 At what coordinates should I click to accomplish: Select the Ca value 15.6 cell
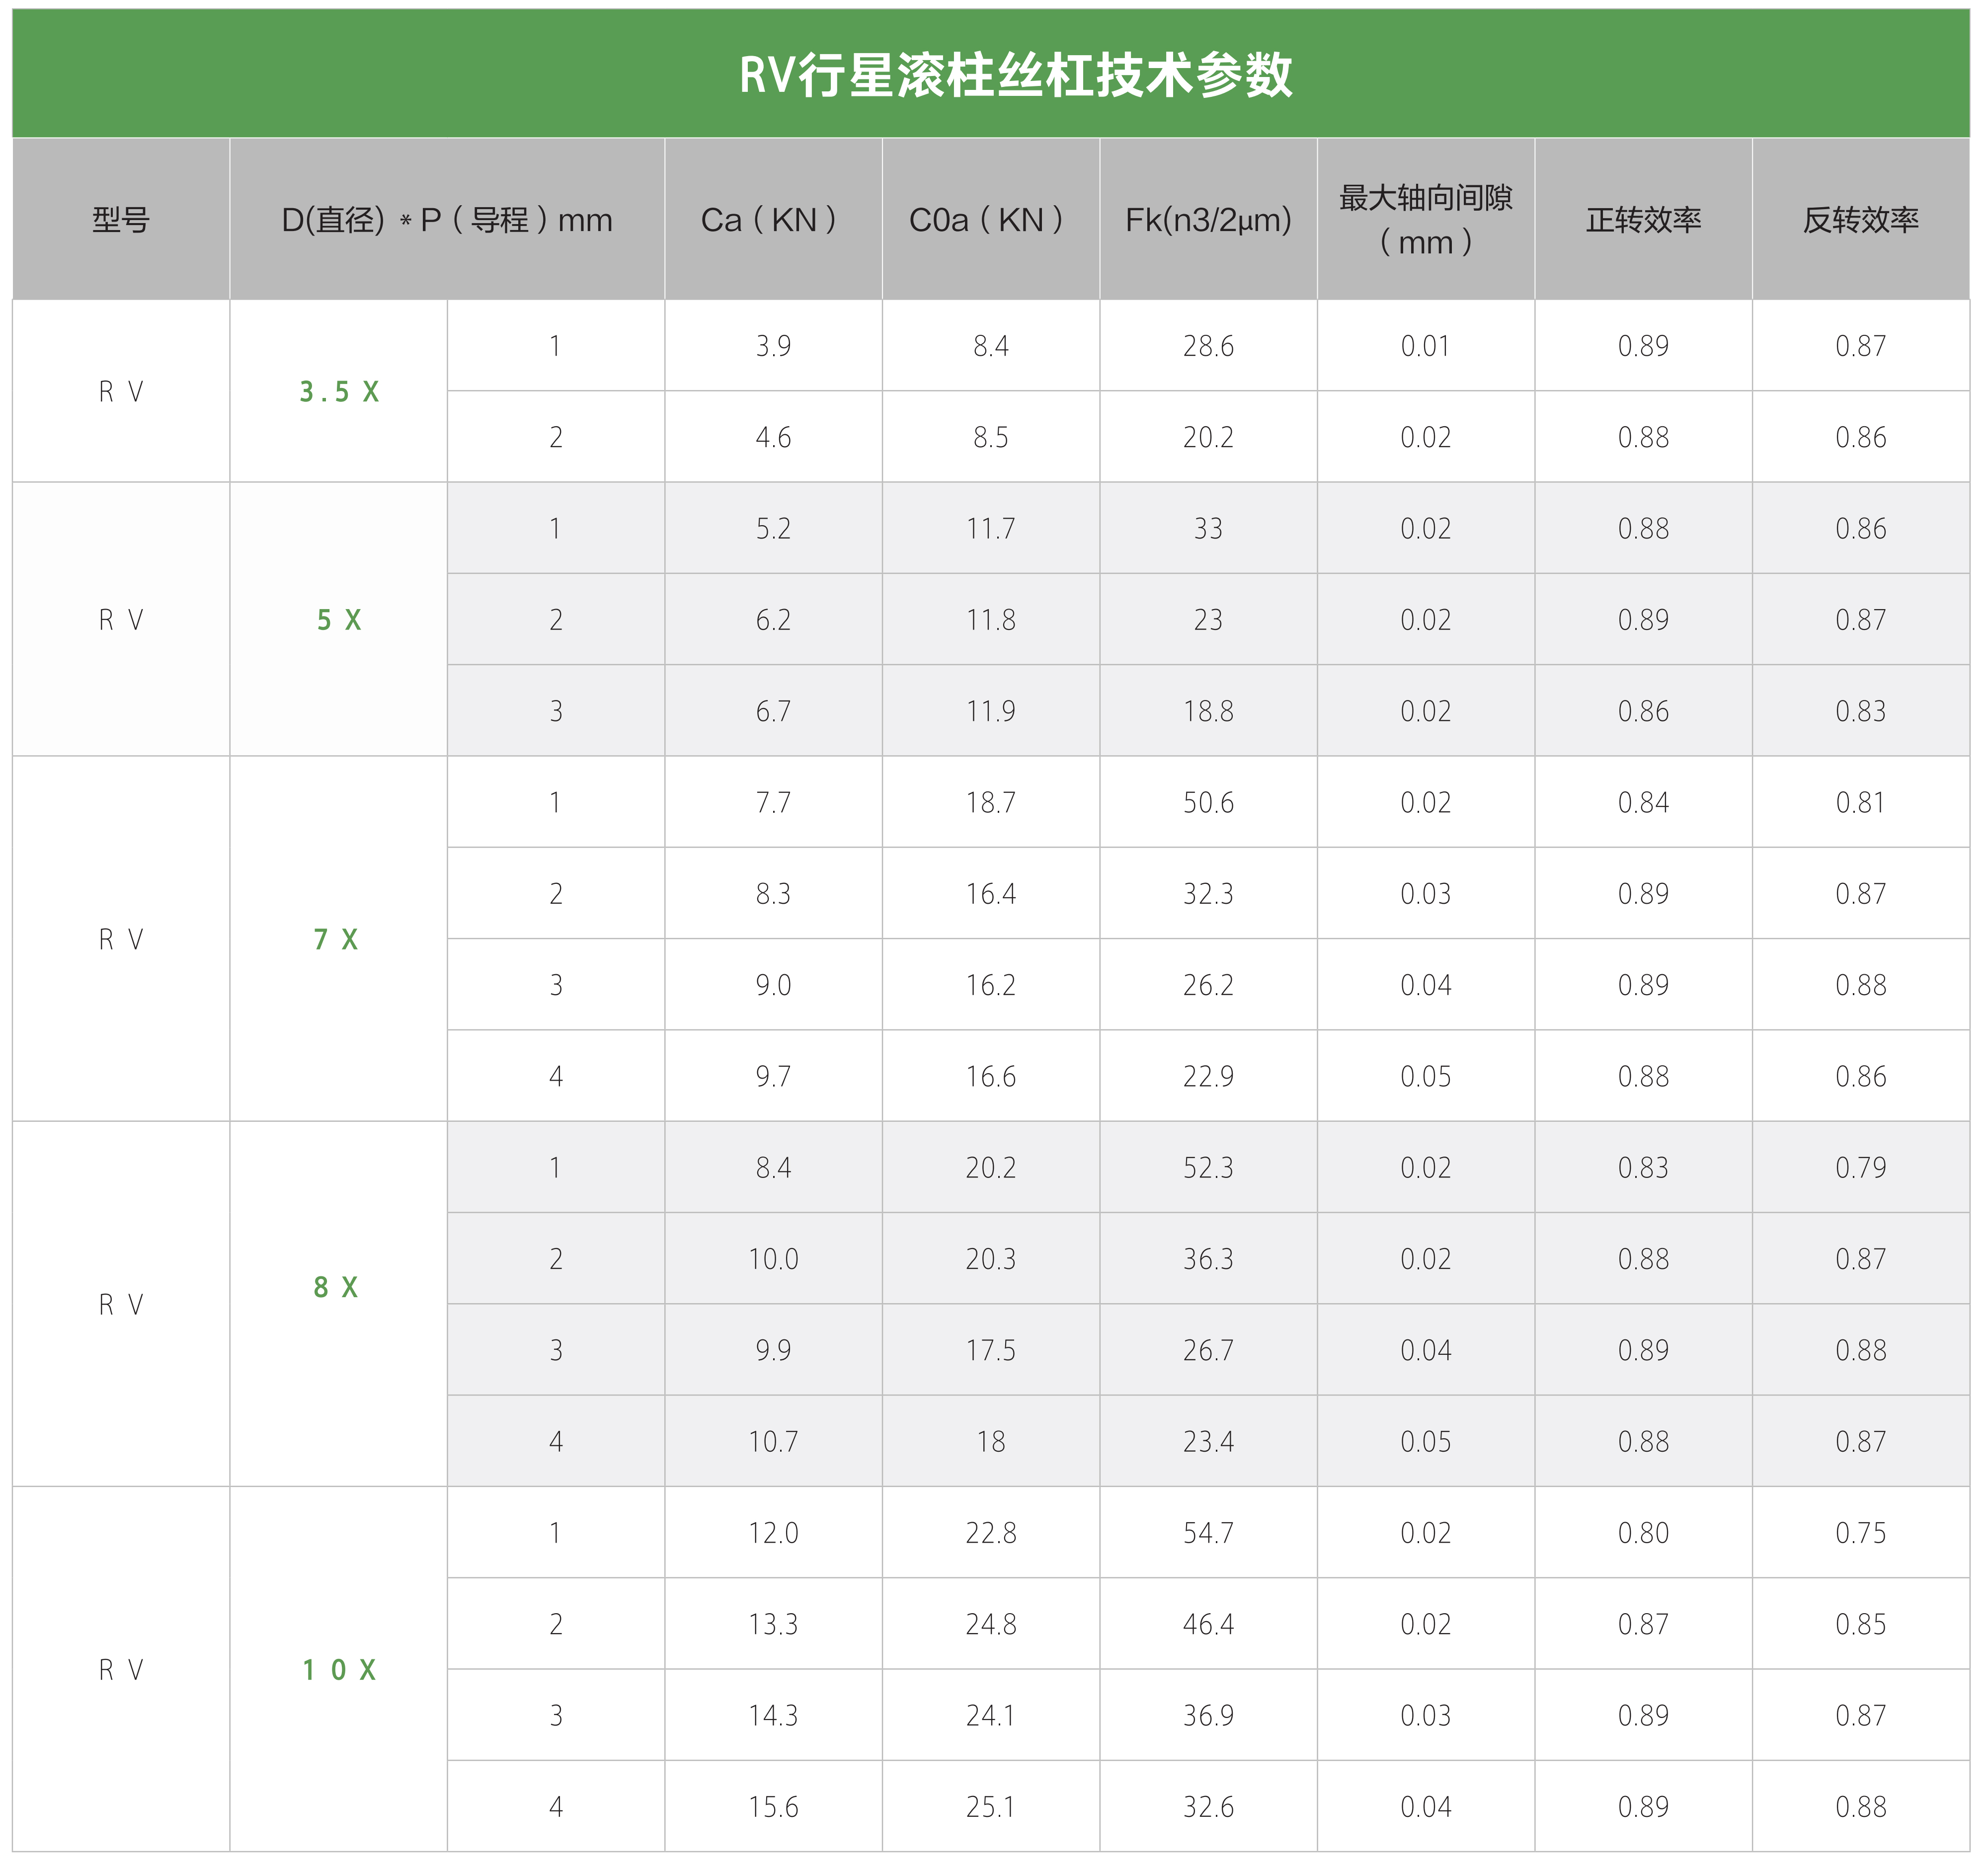point(773,1806)
